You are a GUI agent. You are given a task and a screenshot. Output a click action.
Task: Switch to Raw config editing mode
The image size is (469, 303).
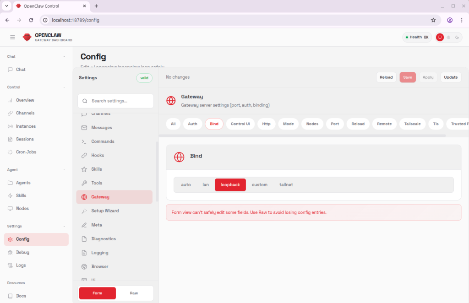click(135, 293)
